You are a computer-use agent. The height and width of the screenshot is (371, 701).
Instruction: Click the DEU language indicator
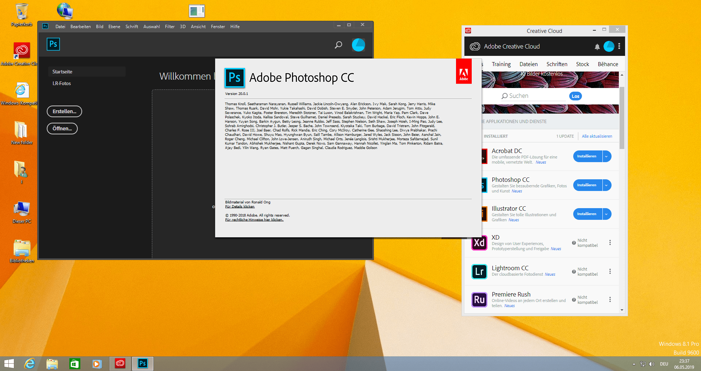664,364
